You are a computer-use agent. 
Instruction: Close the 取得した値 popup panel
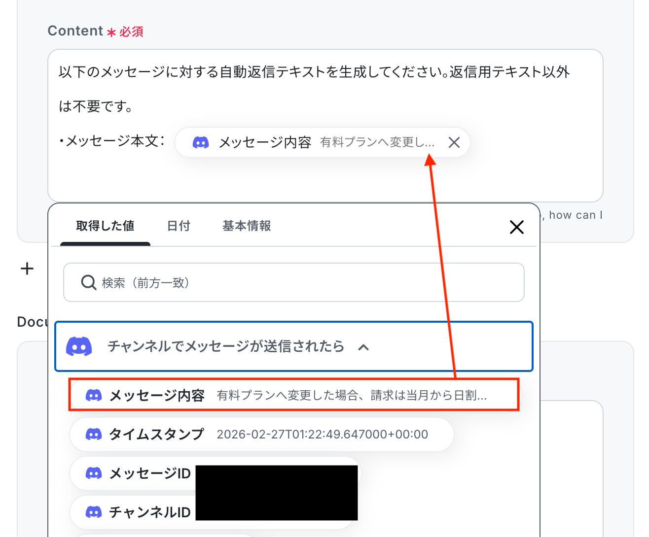pyautogui.click(x=516, y=227)
